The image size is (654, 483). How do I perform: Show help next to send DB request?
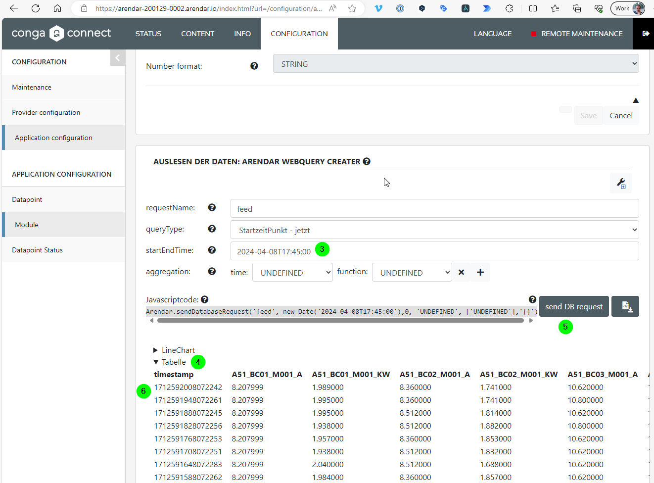pyautogui.click(x=532, y=299)
